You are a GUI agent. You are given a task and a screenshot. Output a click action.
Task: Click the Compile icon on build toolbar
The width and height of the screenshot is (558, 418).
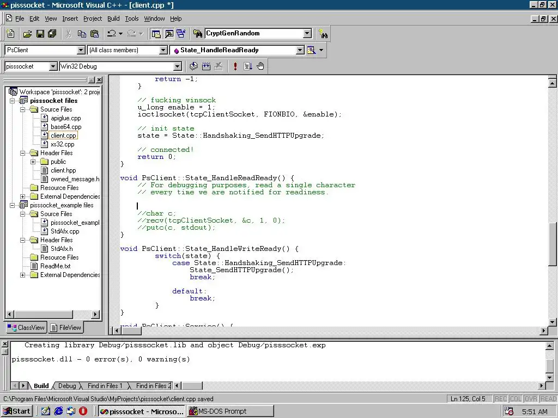193,66
